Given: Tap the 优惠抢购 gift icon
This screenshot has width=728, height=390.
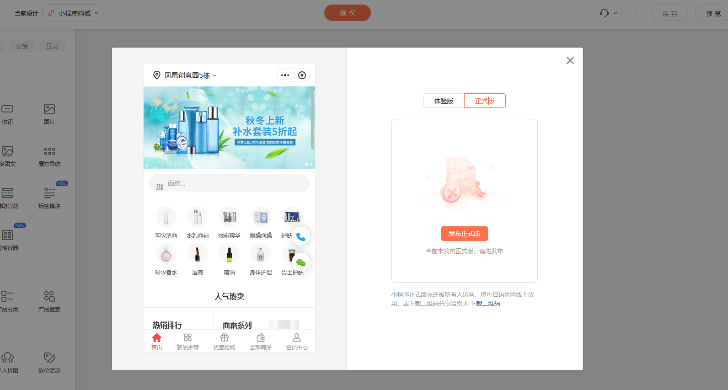Looking at the screenshot, I should [x=224, y=338].
